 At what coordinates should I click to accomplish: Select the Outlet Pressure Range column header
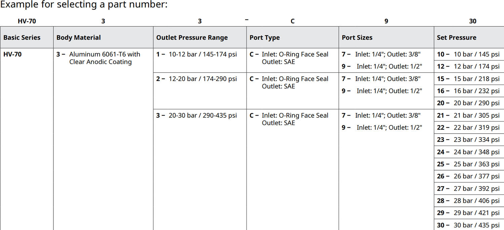(x=192, y=38)
